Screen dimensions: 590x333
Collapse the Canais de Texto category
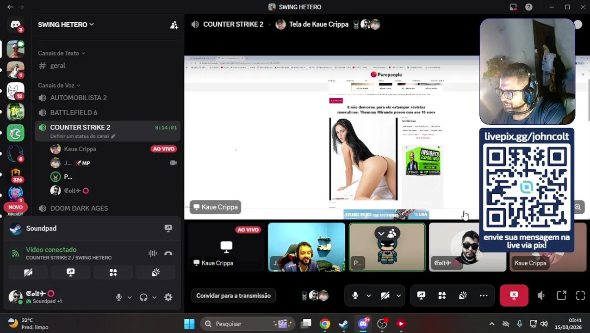(61, 53)
